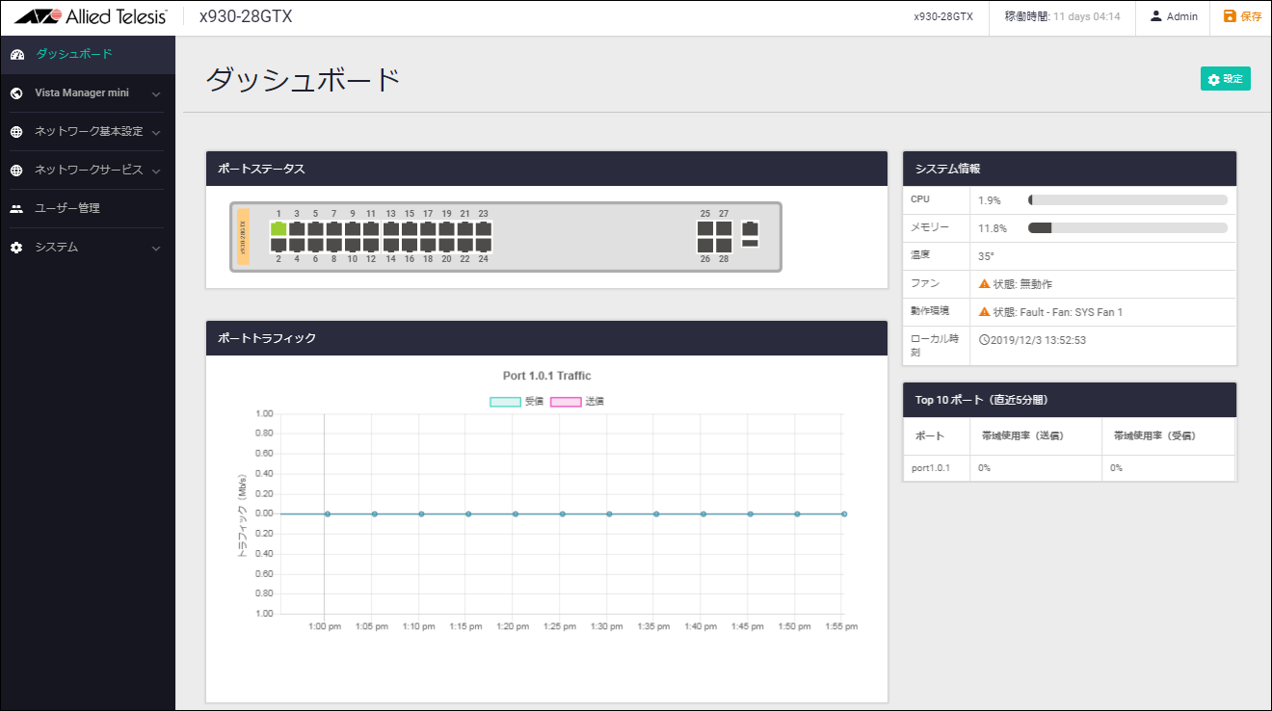The width and height of the screenshot is (1272, 711).
Task: Open the ユーザー管理 page
Action: 67,208
